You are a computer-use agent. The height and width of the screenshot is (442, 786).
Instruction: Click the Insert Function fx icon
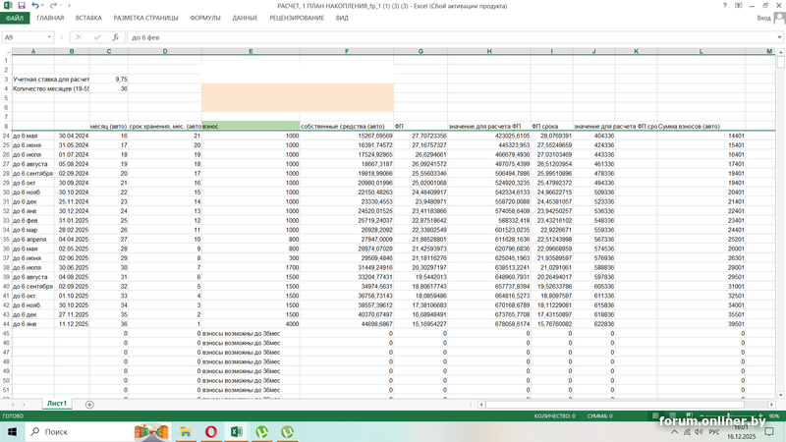(x=115, y=37)
